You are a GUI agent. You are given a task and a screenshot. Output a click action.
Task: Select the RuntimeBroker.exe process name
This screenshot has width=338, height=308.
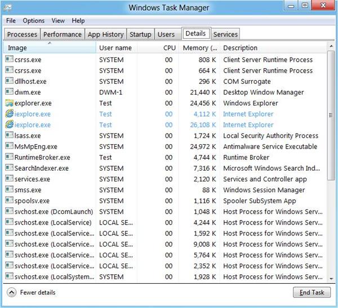tap(42, 157)
